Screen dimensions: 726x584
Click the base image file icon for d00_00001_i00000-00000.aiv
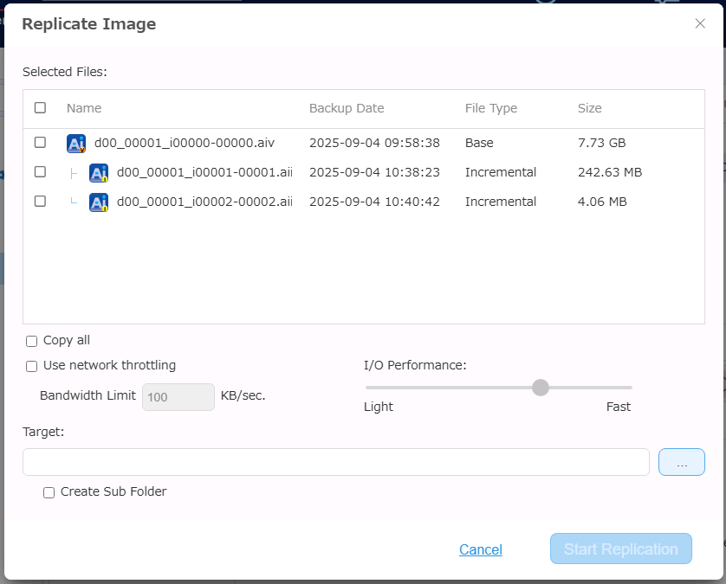(76, 144)
